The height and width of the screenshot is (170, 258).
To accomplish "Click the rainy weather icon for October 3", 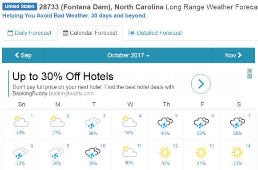I will coord(93,123).
